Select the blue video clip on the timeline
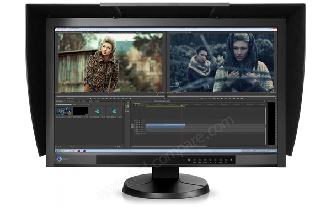Image resolution: width=331 pixels, height=207 pixels. tap(165, 125)
